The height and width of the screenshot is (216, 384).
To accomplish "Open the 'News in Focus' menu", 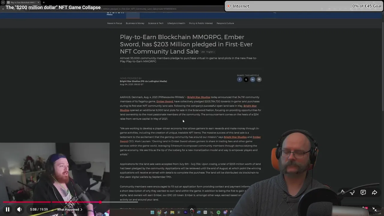I will point(115,23).
